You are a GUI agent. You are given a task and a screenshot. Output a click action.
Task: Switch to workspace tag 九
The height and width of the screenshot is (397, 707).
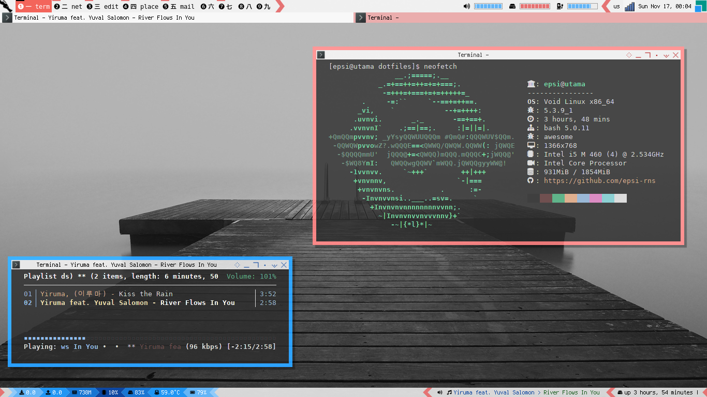click(263, 7)
